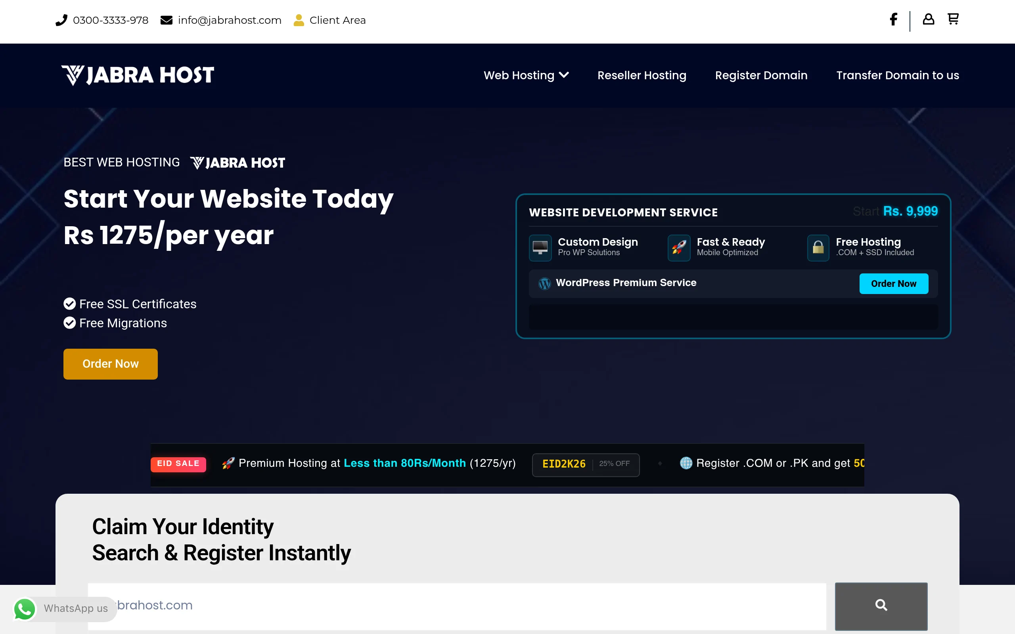
Task: Click the Fast & Ready rocket icon
Action: tap(679, 248)
